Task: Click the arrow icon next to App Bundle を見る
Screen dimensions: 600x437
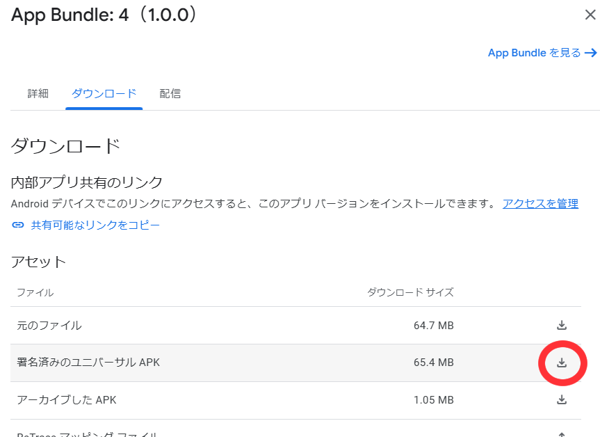Action: (x=592, y=52)
